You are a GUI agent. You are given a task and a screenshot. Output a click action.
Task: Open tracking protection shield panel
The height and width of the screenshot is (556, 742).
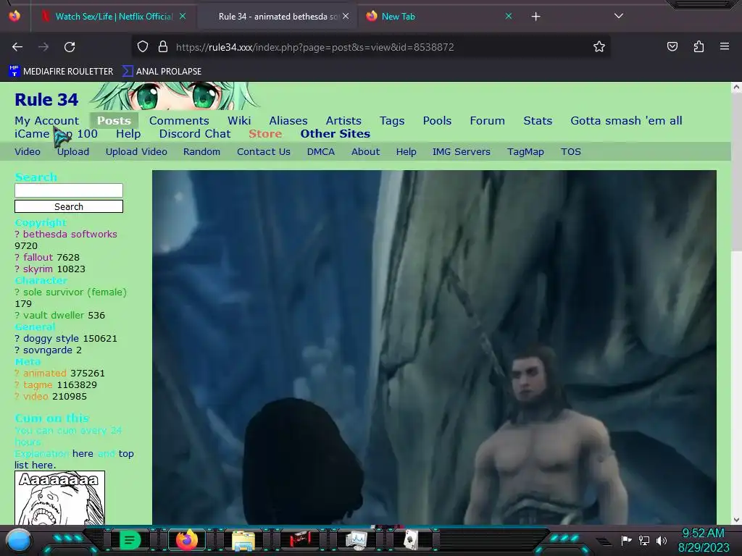(x=143, y=47)
